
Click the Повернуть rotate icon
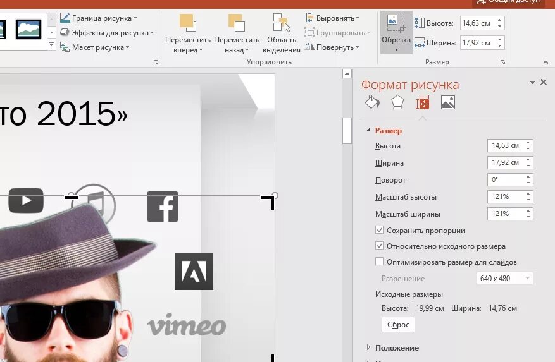pyautogui.click(x=309, y=47)
